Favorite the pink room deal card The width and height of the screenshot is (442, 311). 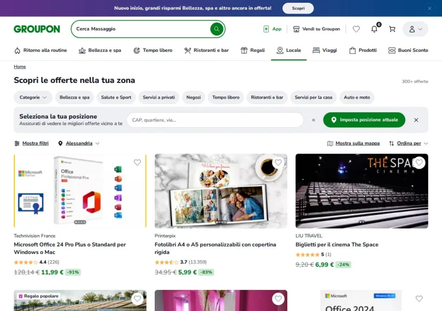[x=278, y=299]
